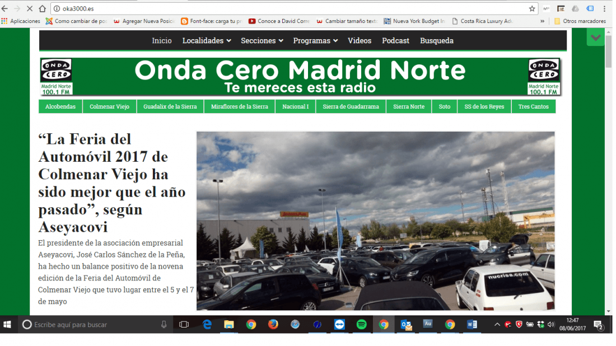
Task: Expand the Programas dropdown menu
Action: 315,40
